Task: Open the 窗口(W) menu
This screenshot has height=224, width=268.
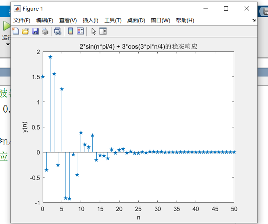Action: coord(160,21)
